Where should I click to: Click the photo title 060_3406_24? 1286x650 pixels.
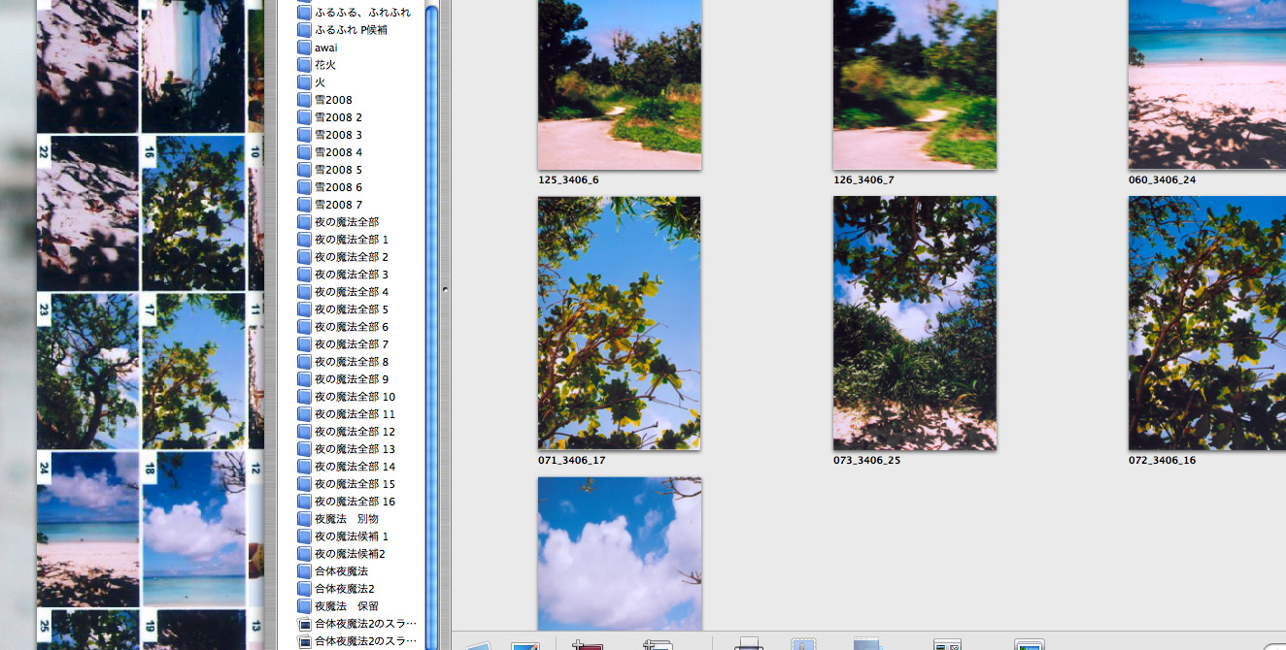tap(1162, 180)
